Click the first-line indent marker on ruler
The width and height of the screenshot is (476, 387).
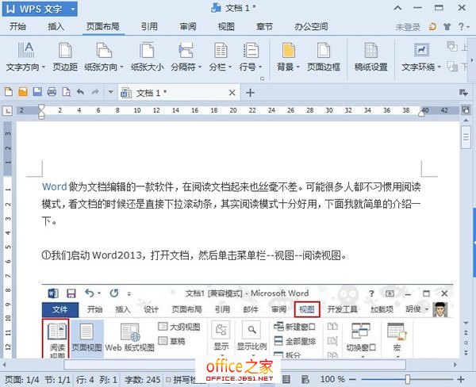(x=41, y=107)
